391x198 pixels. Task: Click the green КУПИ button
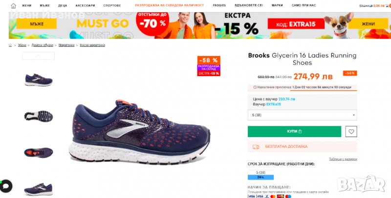point(294,132)
